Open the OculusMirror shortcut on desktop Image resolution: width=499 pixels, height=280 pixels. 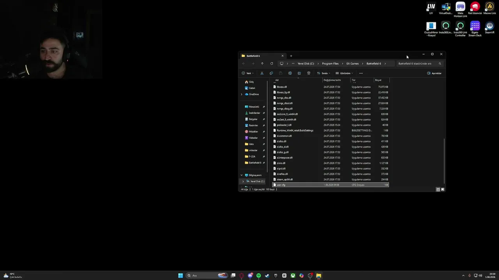coord(431,30)
